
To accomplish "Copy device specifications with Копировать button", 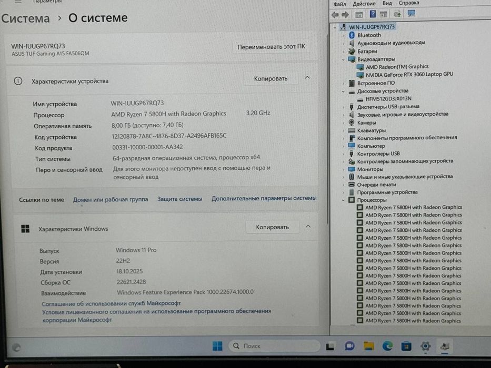I will 270,78.
